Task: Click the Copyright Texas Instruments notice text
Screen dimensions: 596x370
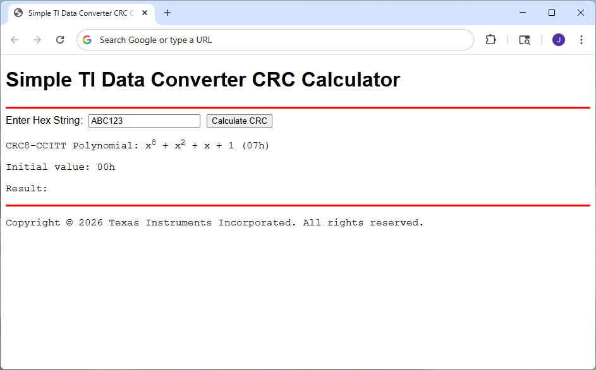Action: coord(214,222)
